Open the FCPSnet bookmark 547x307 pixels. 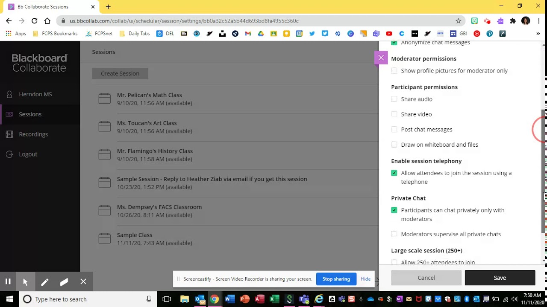(x=99, y=34)
